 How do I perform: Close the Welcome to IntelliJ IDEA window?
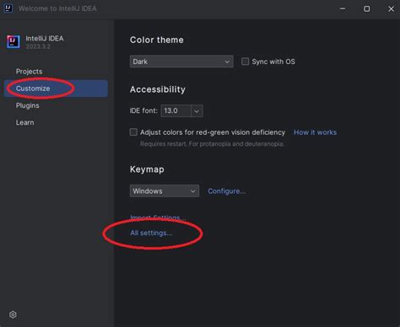pos(391,8)
